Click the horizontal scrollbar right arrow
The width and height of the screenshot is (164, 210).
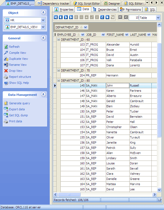point(154,194)
